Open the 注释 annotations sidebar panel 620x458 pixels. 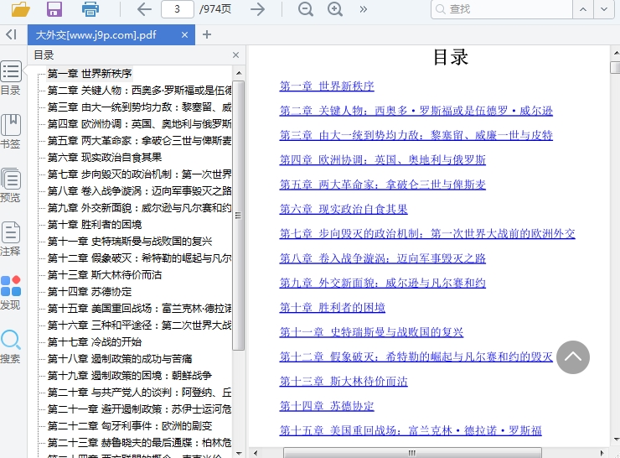11,239
